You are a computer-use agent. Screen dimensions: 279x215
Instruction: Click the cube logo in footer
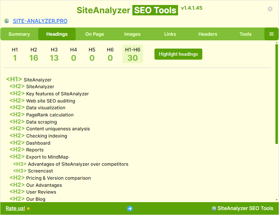pos(214,208)
